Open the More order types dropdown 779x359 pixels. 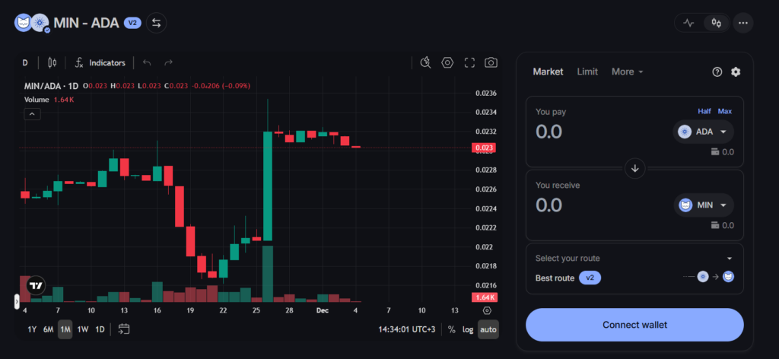628,71
